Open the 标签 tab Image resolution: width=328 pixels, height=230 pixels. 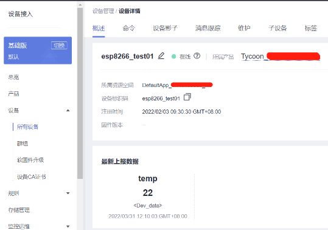coord(311,28)
